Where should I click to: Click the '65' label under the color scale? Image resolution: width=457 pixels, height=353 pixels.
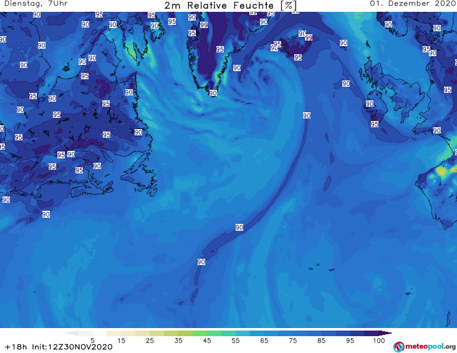click(264, 341)
